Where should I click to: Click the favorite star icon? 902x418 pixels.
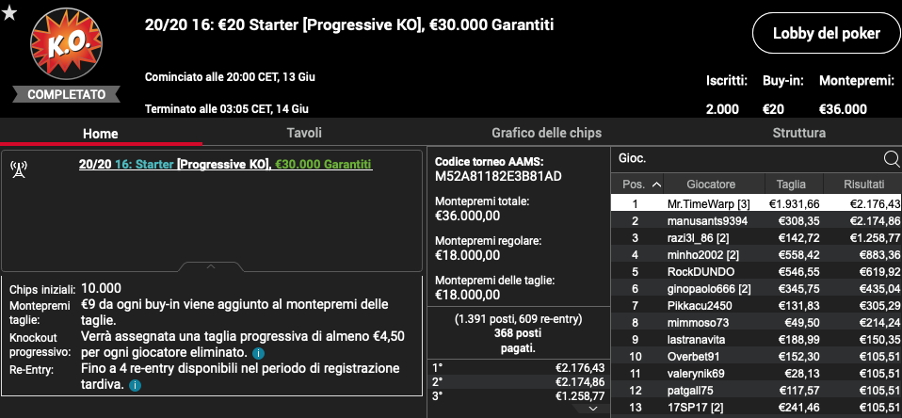pyautogui.click(x=8, y=12)
